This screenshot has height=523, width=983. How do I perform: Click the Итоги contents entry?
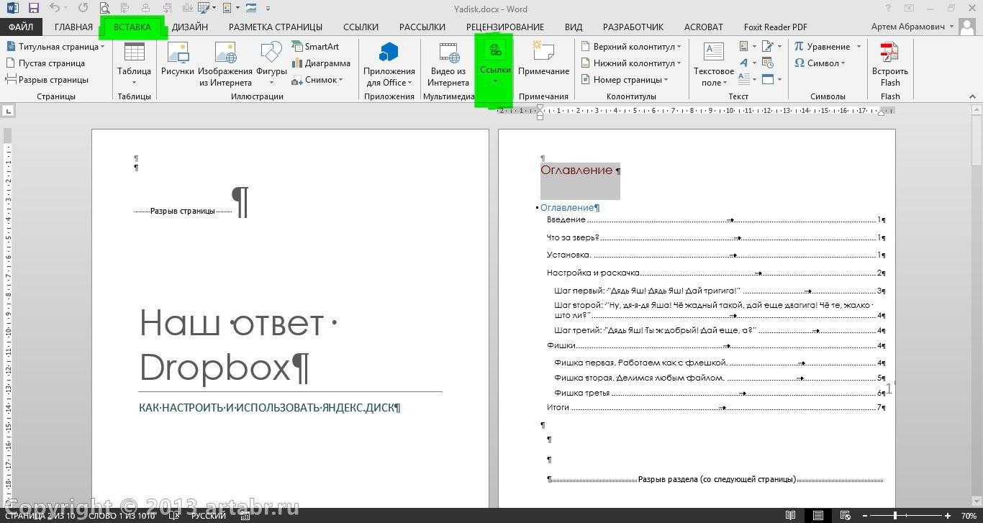point(715,407)
